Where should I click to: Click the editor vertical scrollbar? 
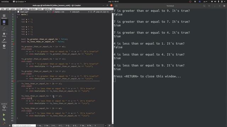click(x=113, y=68)
